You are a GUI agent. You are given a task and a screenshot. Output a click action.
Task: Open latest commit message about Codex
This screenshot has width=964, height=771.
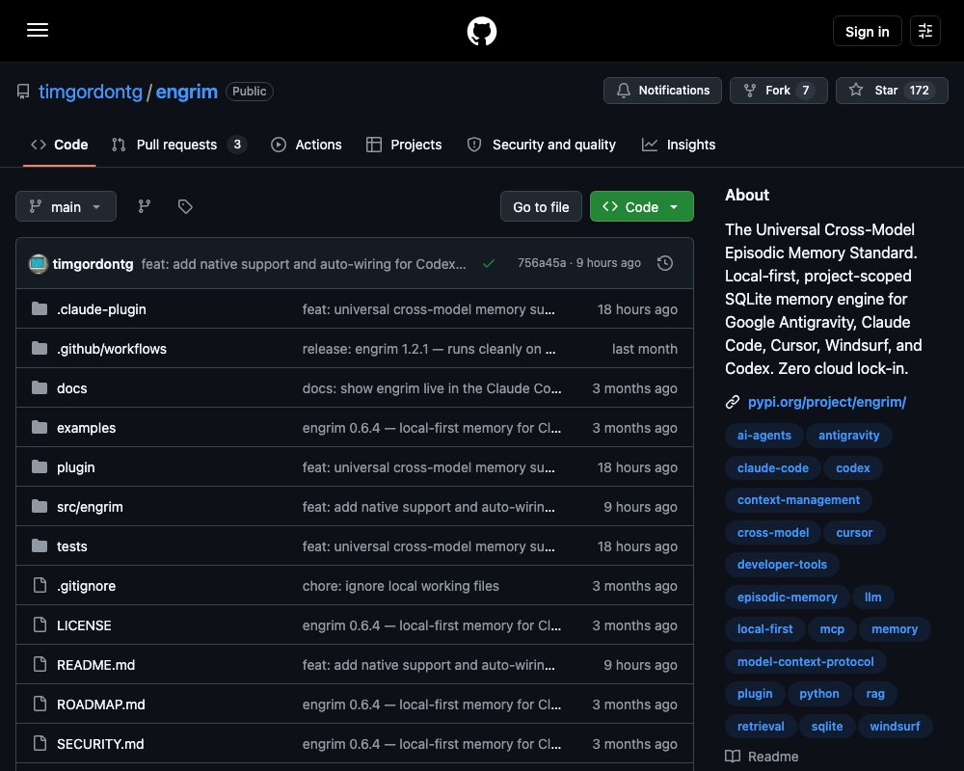[x=303, y=264]
